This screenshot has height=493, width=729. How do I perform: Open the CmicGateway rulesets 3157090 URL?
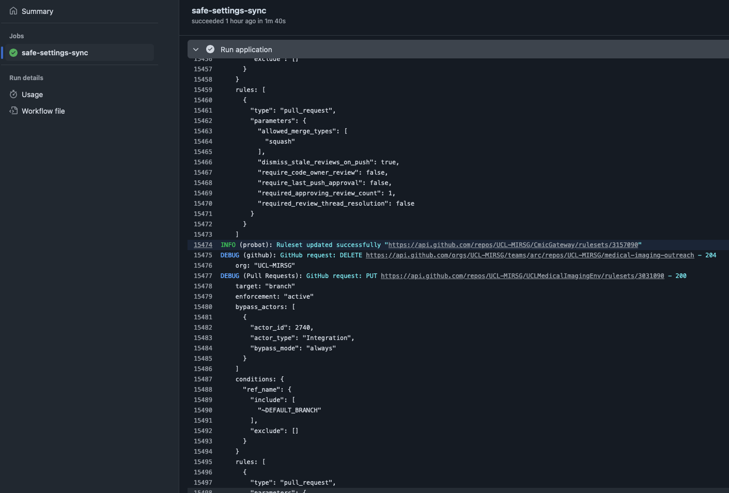(513, 245)
